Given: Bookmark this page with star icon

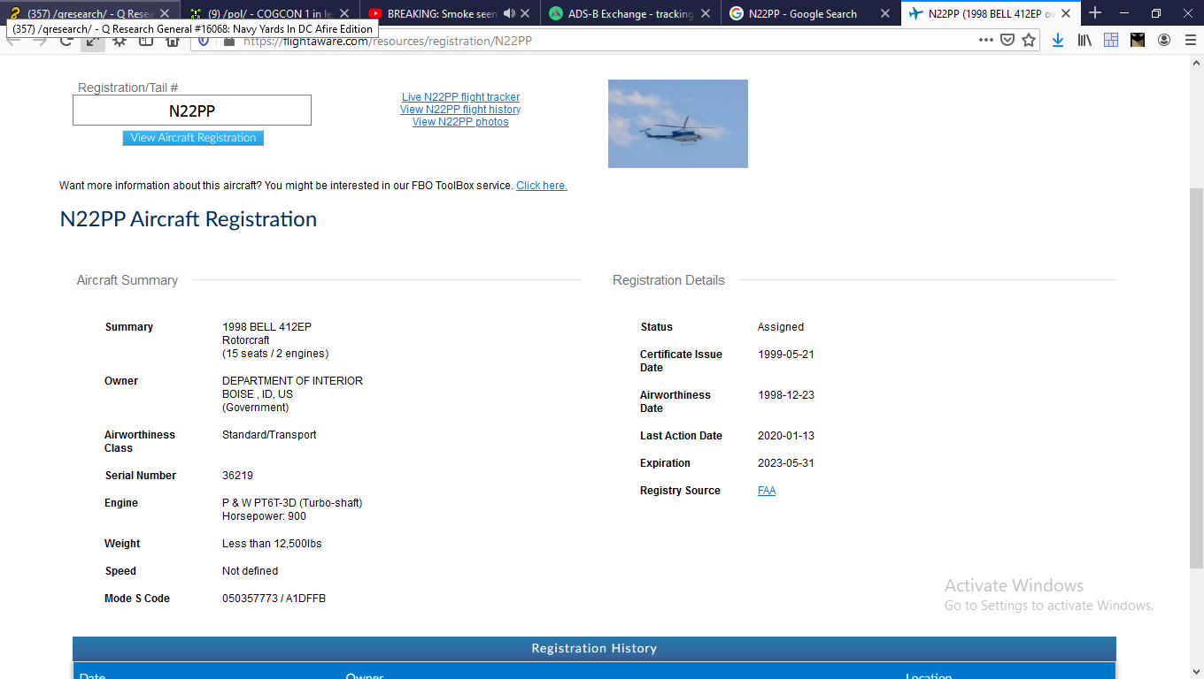Looking at the screenshot, I should (x=1029, y=40).
